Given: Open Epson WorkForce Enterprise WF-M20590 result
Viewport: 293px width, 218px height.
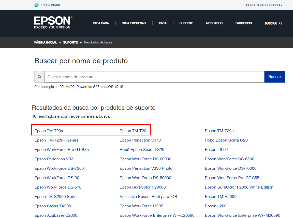Looking at the screenshot, I should pyautogui.click(x=243, y=215).
